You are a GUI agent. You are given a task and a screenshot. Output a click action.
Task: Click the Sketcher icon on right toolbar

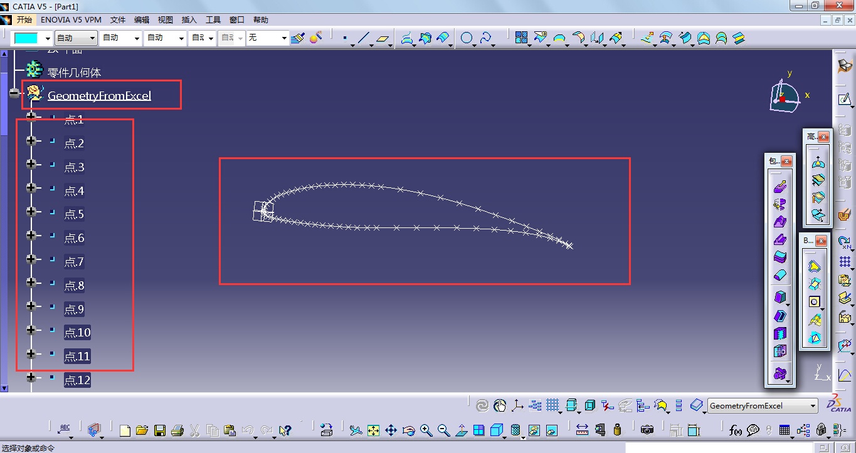845,99
